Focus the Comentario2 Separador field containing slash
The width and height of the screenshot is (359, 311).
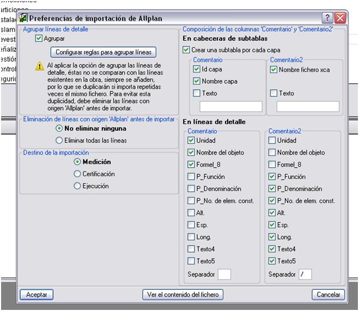[x=305, y=274]
